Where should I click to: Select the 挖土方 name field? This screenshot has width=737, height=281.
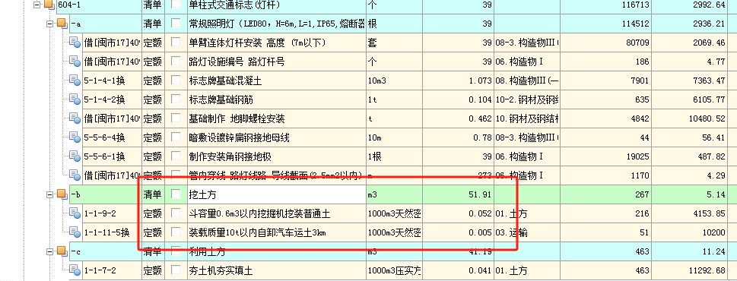coord(276,194)
